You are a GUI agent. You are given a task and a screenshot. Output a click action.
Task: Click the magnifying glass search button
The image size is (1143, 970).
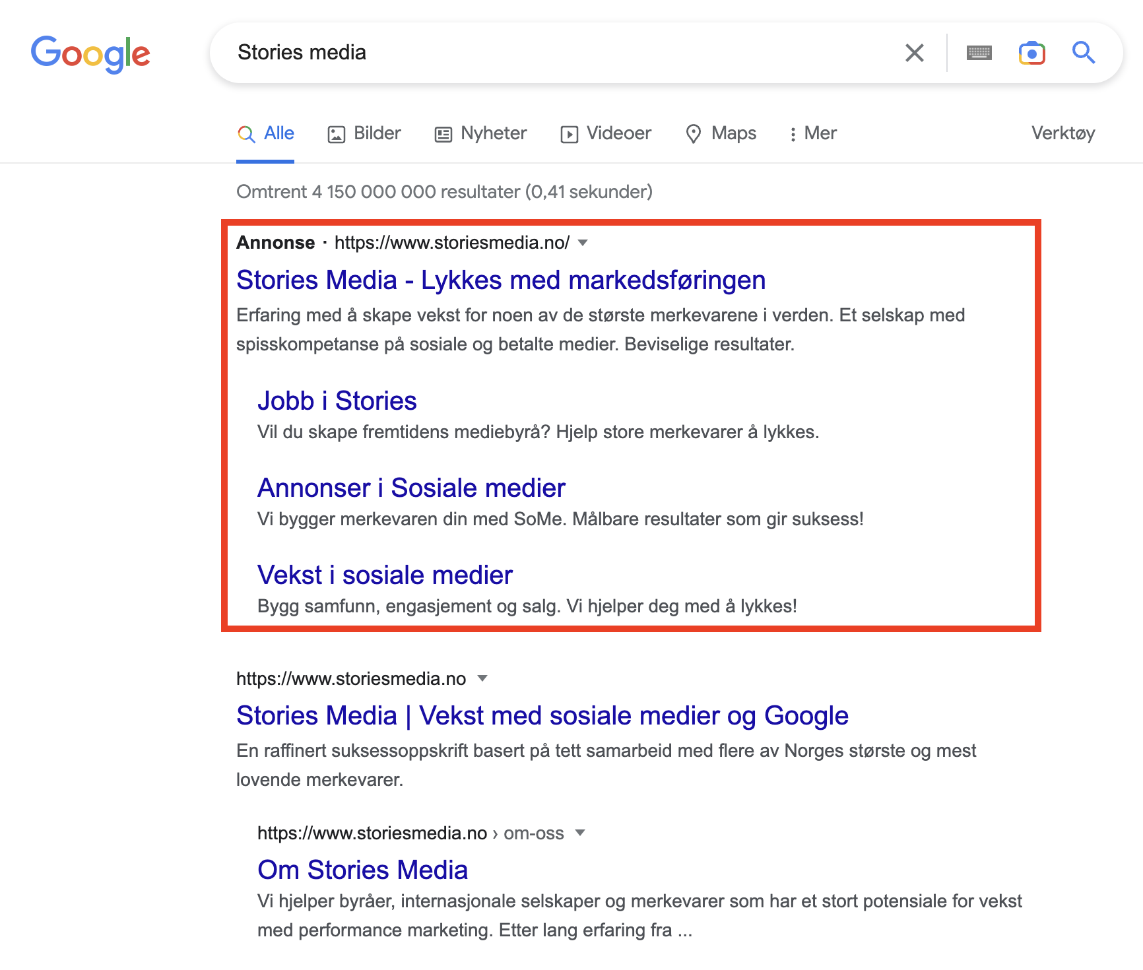tap(1084, 52)
